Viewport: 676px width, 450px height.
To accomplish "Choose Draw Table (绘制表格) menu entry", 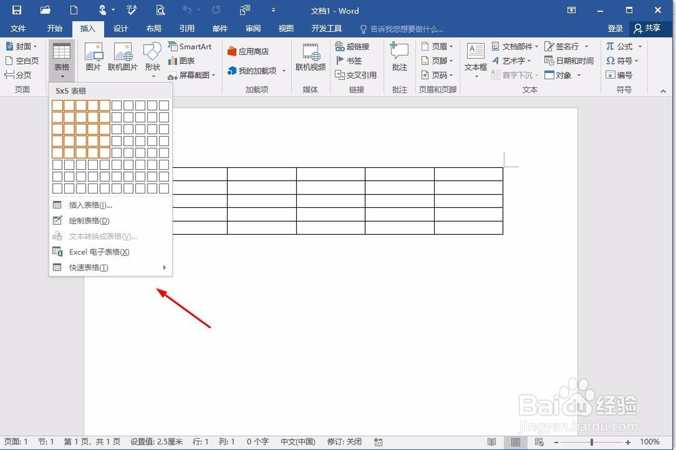I will pyautogui.click(x=111, y=221).
